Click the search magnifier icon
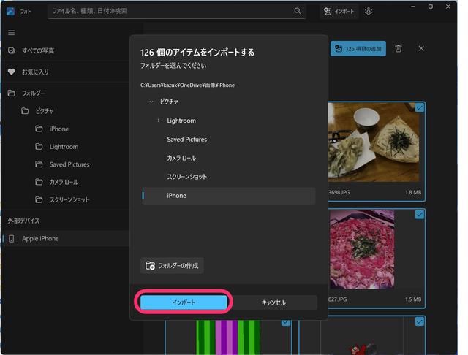468x355 pixels. point(298,12)
